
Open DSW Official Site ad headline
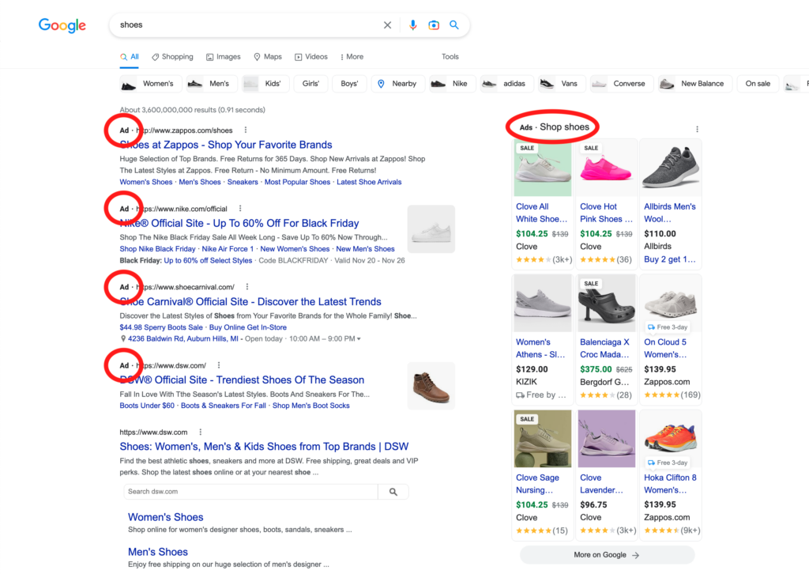(242, 380)
